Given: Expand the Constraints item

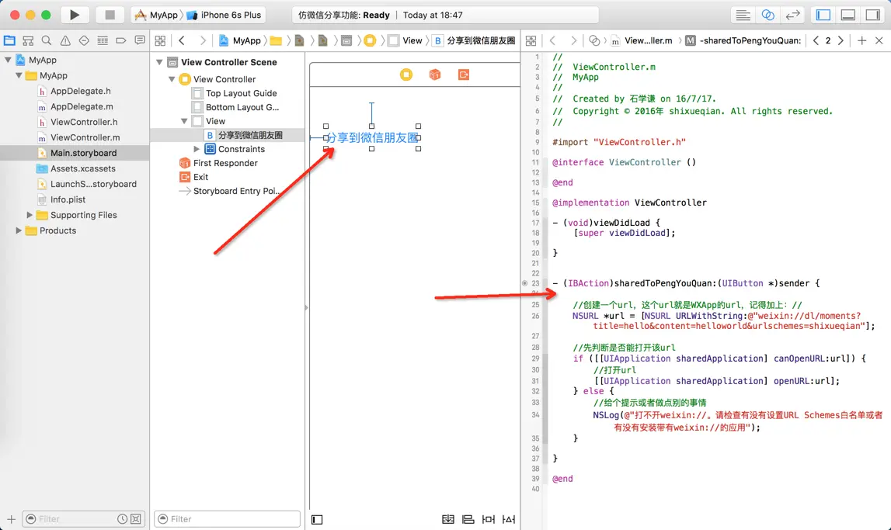Looking at the screenshot, I should point(197,149).
